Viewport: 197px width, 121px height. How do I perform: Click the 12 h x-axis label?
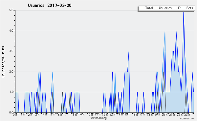click(105, 114)
